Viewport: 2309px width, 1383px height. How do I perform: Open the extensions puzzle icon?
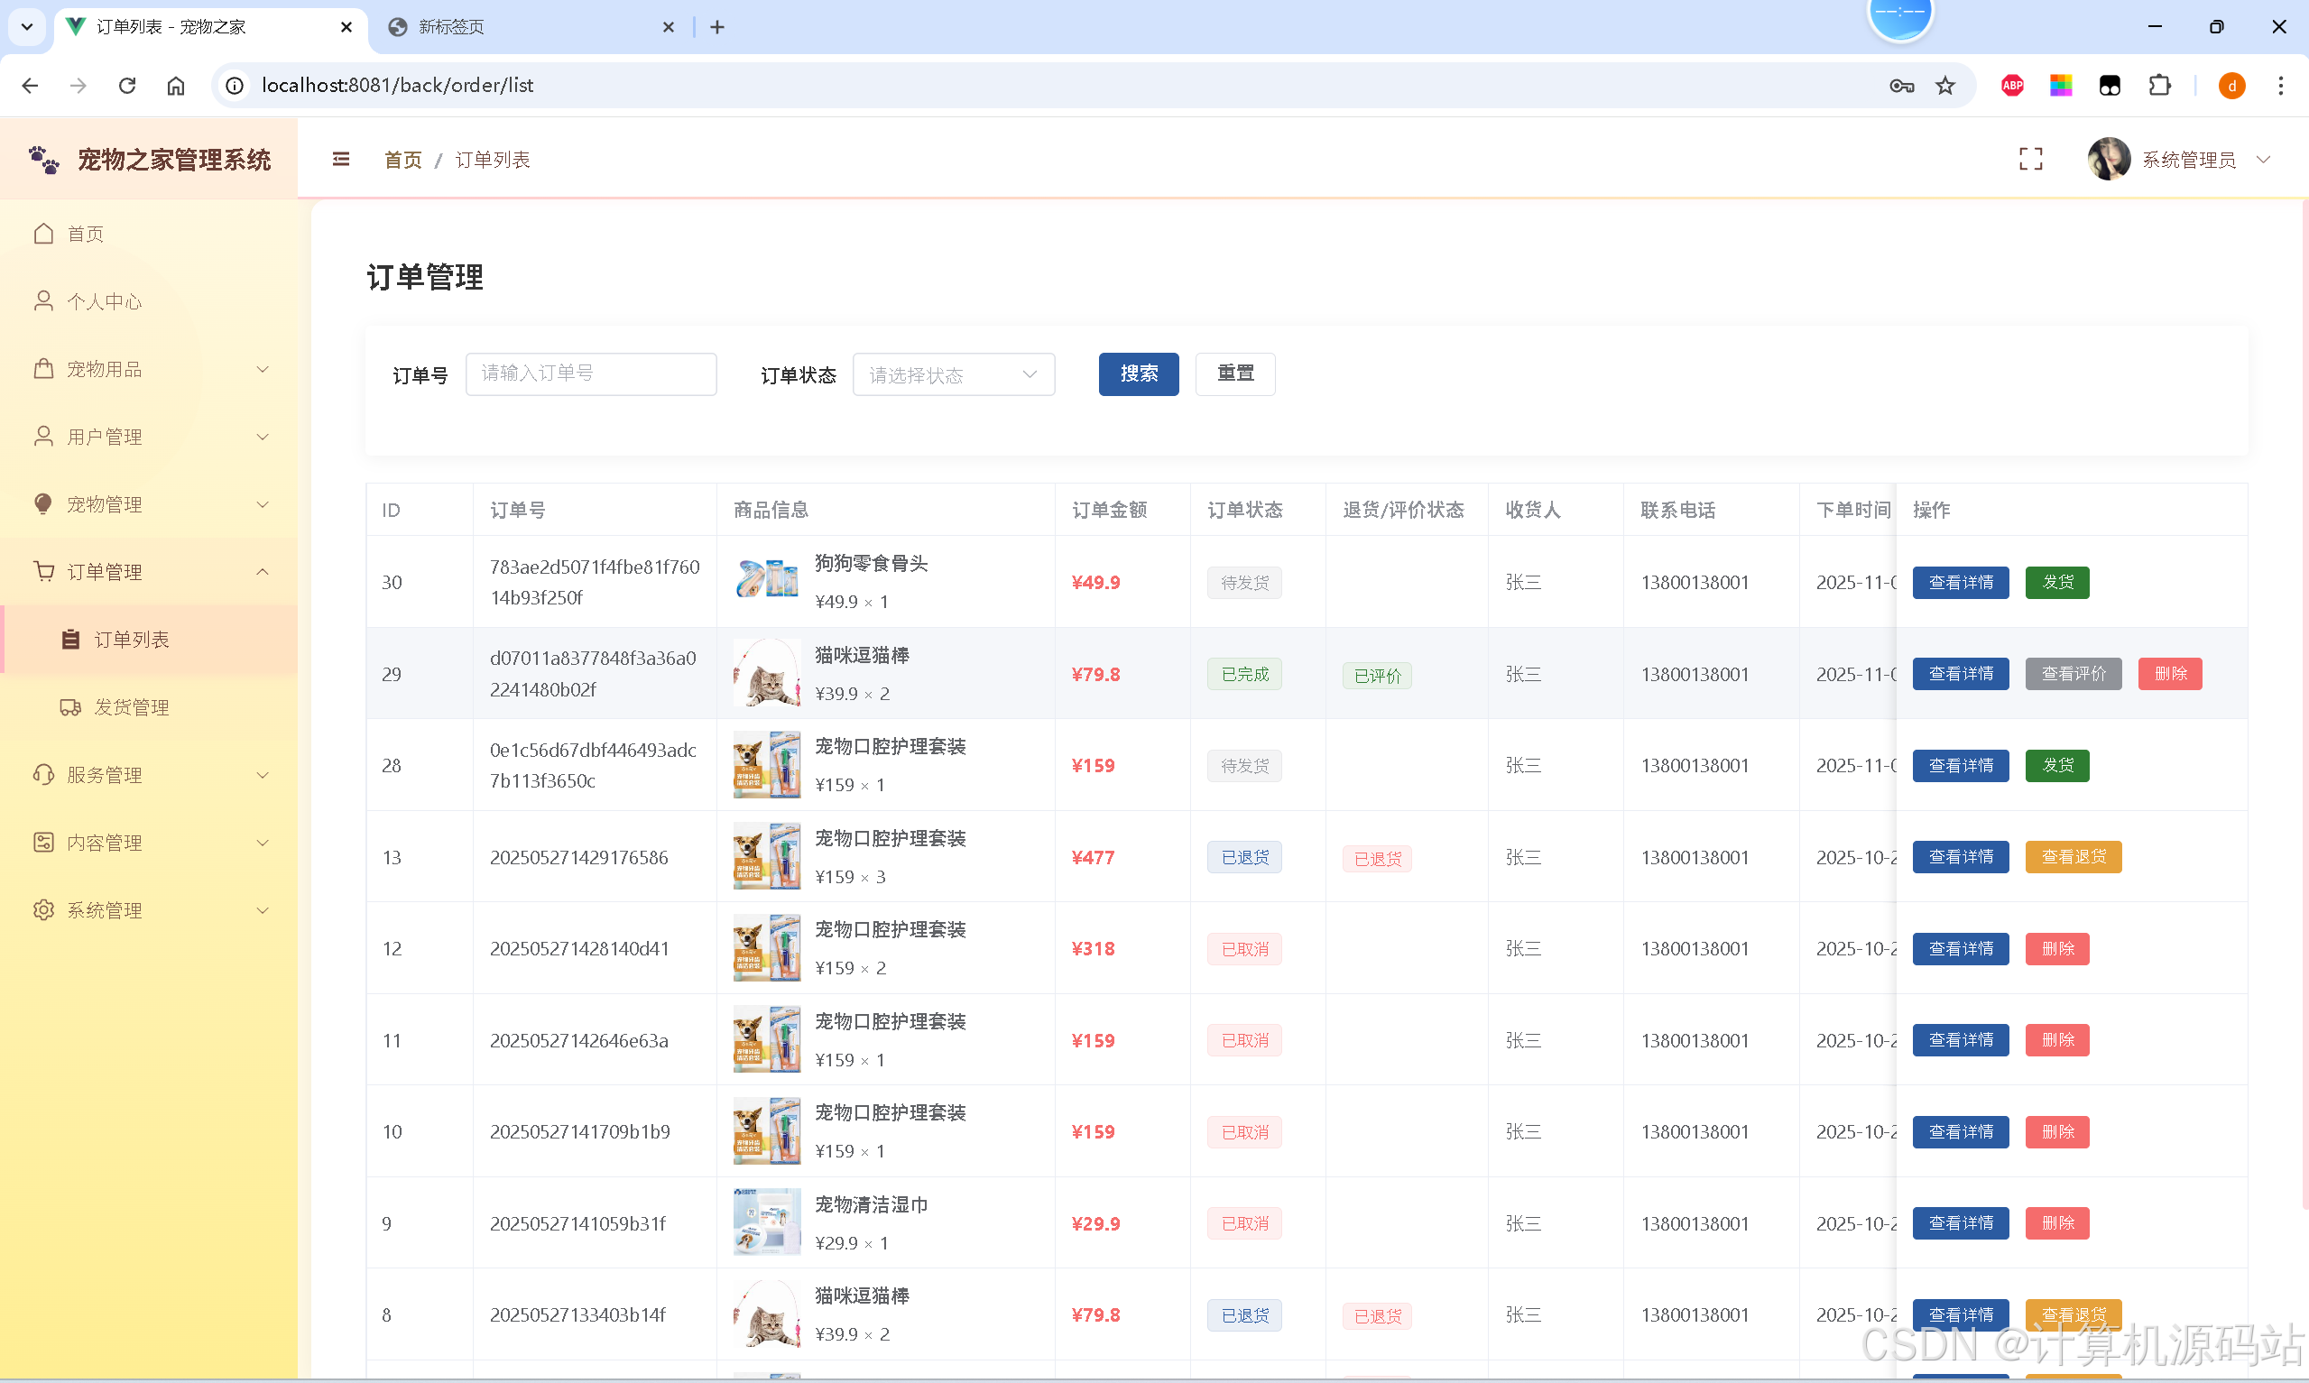pyautogui.click(x=2159, y=86)
